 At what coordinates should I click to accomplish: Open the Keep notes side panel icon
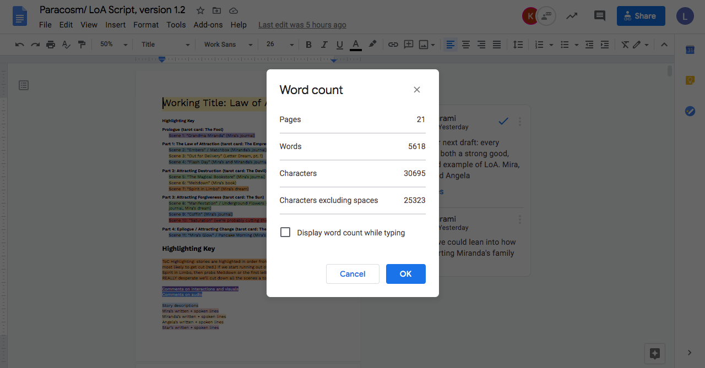tap(690, 80)
